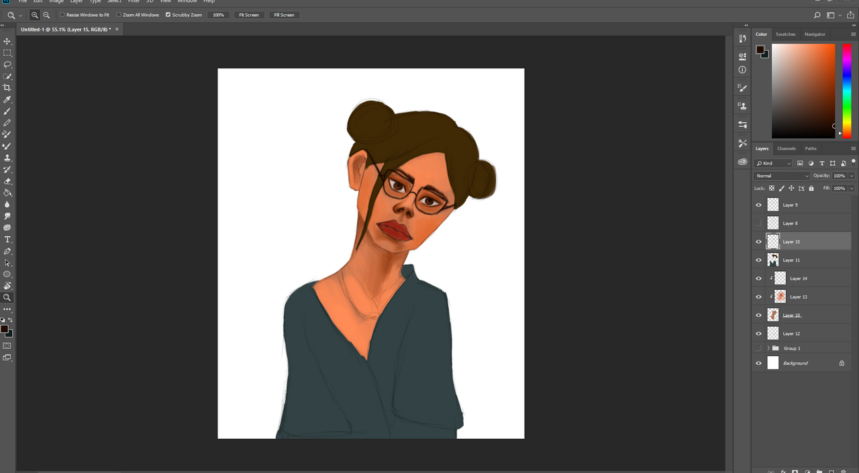Select the Paint Bucket tool
Image resolution: width=859 pixels, height=473 pixels.
click(7, 193)
